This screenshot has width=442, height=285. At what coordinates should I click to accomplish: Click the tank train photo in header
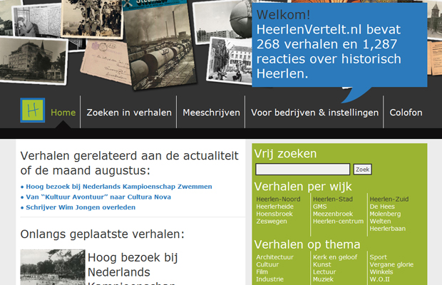[x=159, y=45]
